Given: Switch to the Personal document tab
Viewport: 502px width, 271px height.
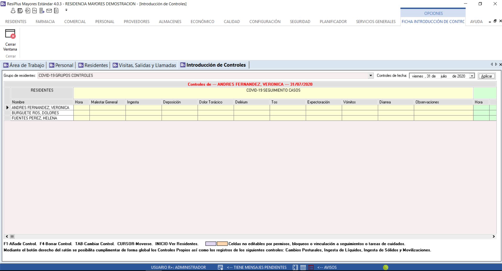Looking at the screenshot, I should pyautogui.click(x=61, y=65).
